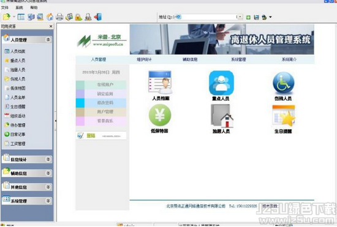The image size is (337, 227).
Task: Click the 锁定应用 button
Action: pyautogui.click(x=101, y=94)
